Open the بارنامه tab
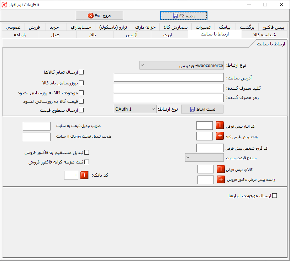 [20, 34]
